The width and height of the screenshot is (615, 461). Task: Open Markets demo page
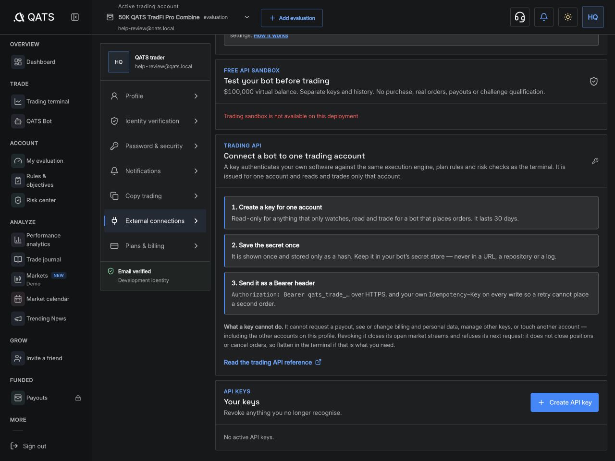point(46,279)
